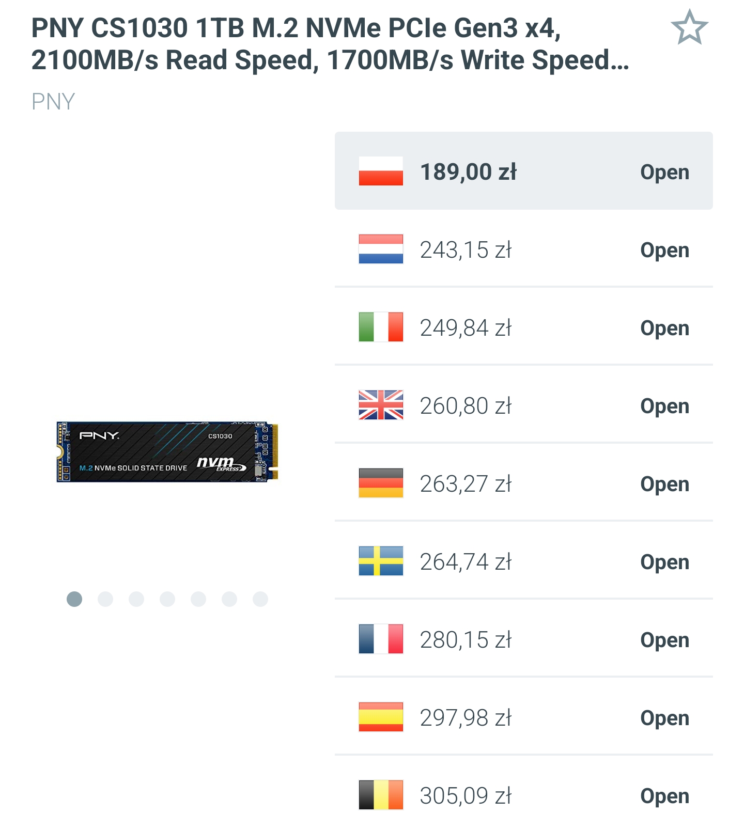Click the Italy flag icon

(x=381, y=327)
